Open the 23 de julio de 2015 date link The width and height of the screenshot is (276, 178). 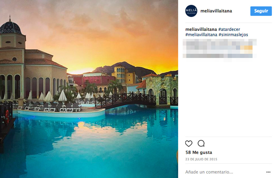click(x=201, y=159)
